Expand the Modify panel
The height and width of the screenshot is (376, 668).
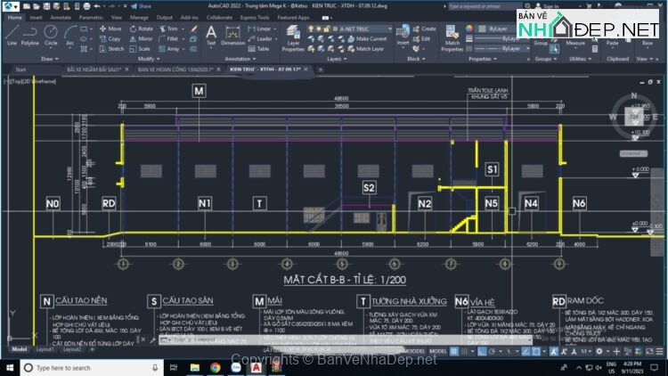(x=147, y=58)
